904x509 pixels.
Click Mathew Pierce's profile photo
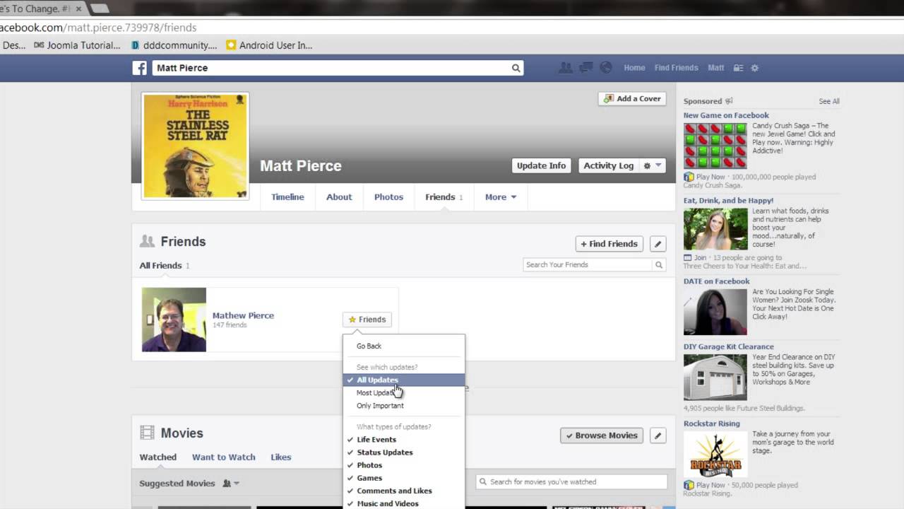coord(174,320)
